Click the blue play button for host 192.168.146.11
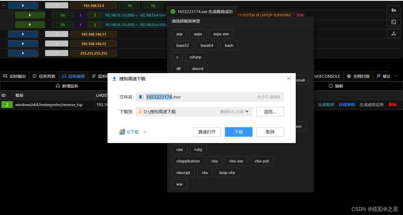The image size is (403, 215). [x=23, y=34]
